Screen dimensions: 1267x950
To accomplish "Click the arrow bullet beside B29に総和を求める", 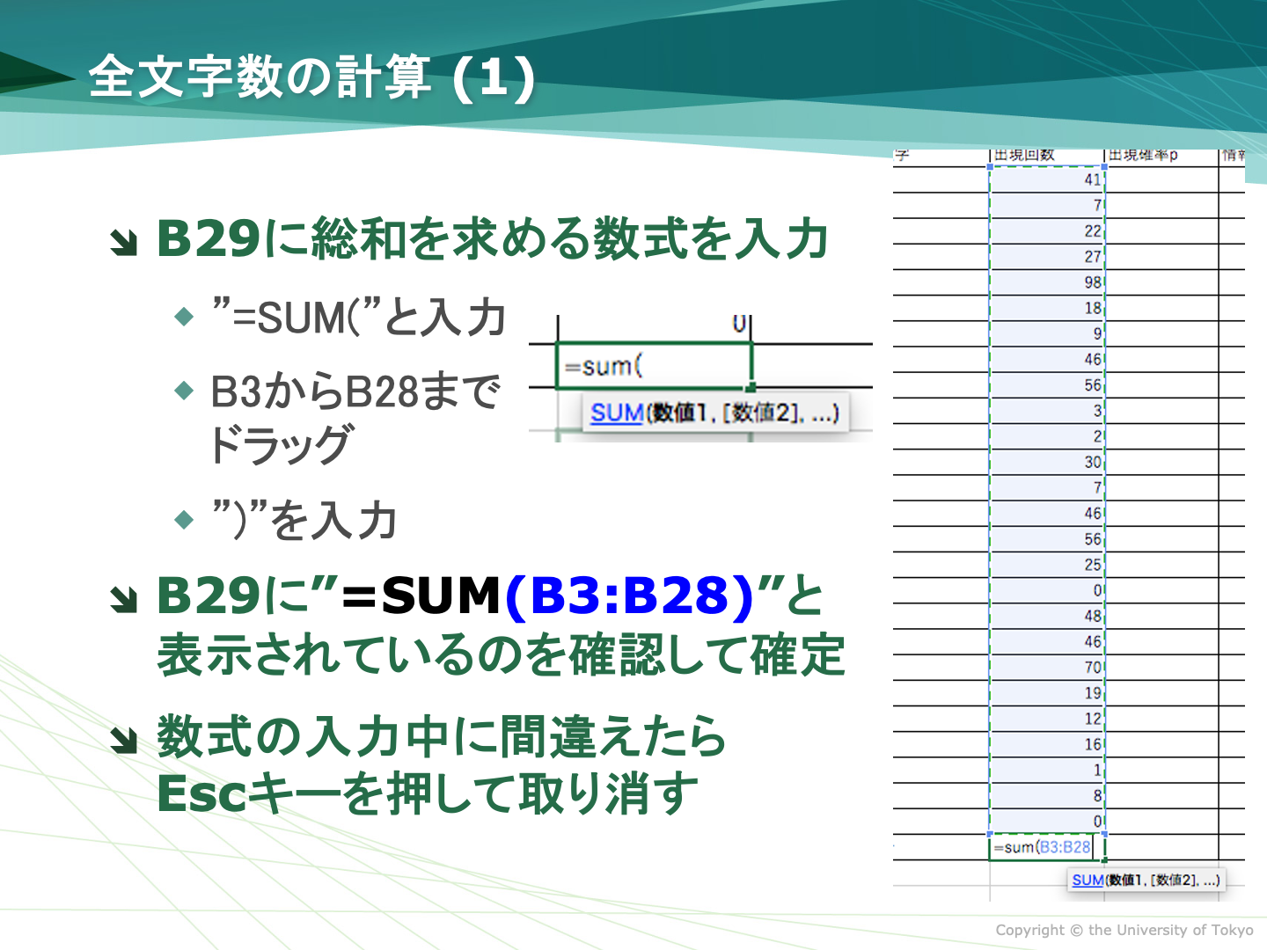I will click(124, 242).
